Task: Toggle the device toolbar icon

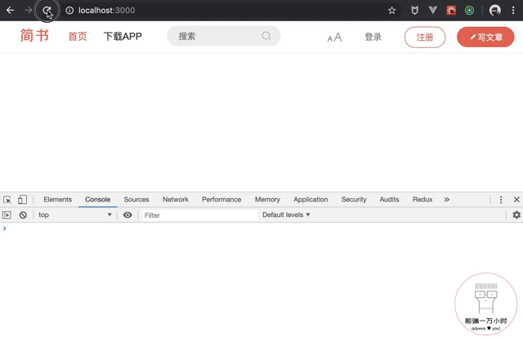Action: 22,200
